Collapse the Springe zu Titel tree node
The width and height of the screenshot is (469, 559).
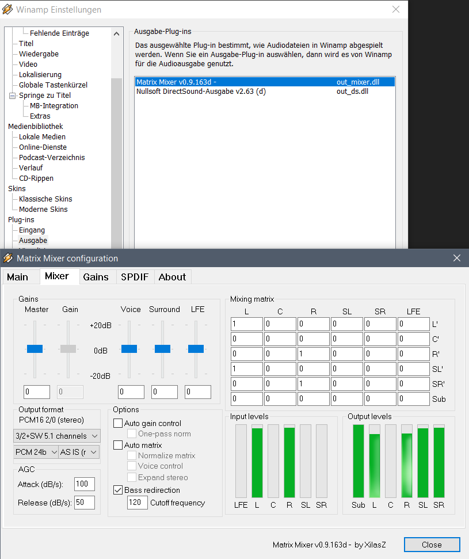click(x=13, y=96)
